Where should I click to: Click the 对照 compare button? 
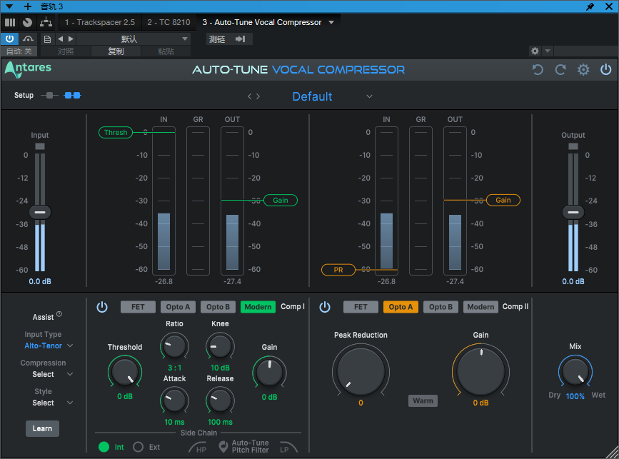(66, 51)
